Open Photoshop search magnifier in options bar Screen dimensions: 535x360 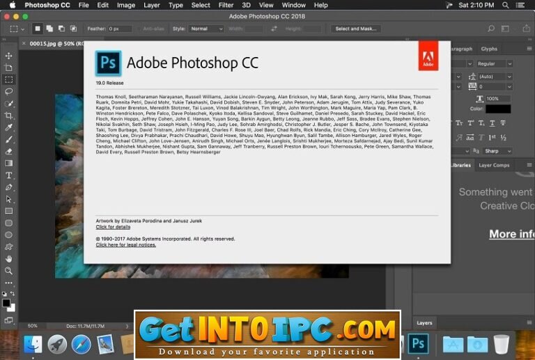click(x=491, y=29)
